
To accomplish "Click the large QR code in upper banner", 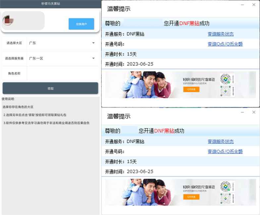I will [x=226, y=79].
